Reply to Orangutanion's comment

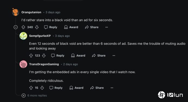click(x=51, y=27)
